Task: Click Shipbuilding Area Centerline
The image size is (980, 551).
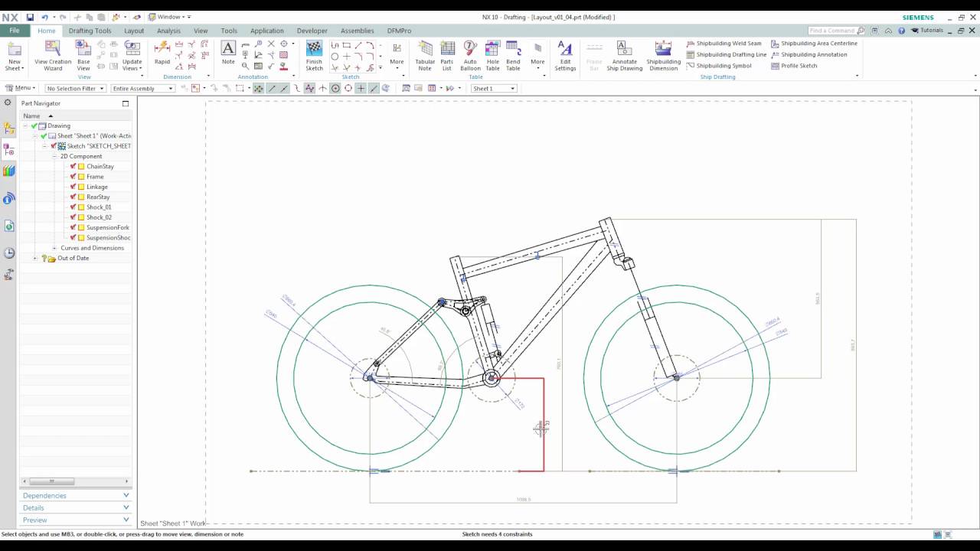Action: [x=814, y=44]
